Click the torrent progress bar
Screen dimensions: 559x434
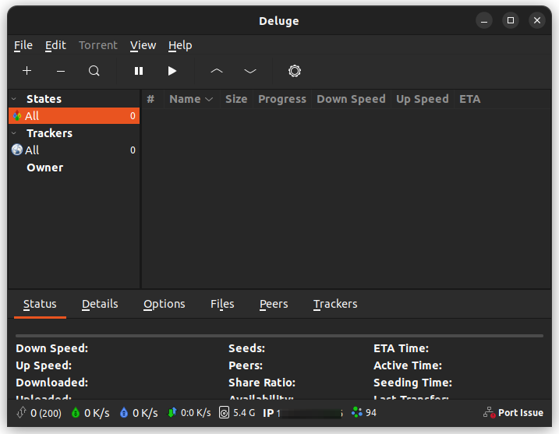click(x=279, y=336)
